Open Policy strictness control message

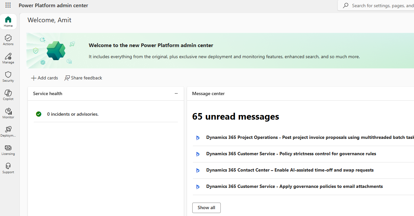point(291,154)
